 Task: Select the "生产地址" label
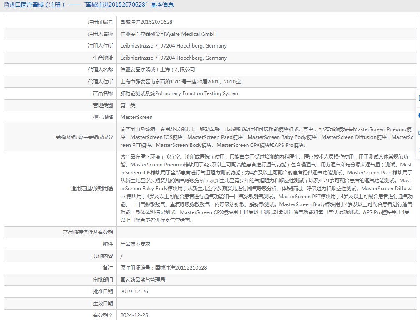103,58
